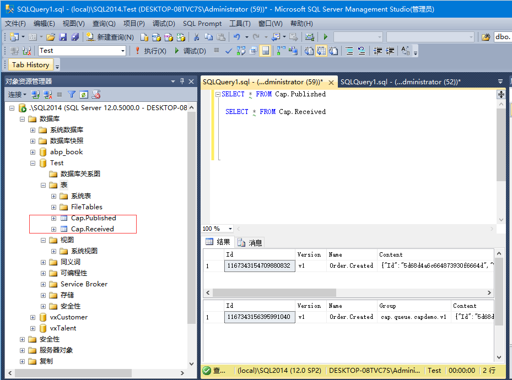Open the tab list dropdown arrow

500,82
